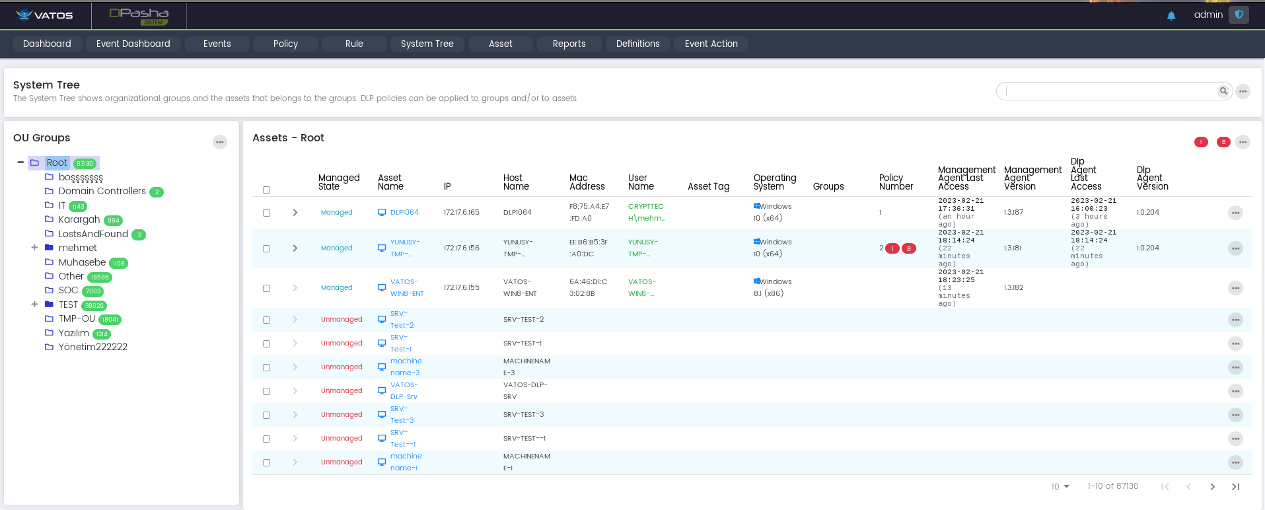
Task: Expand DLP1064 row details
Action: pyautogui.click(x=295, y=213)
